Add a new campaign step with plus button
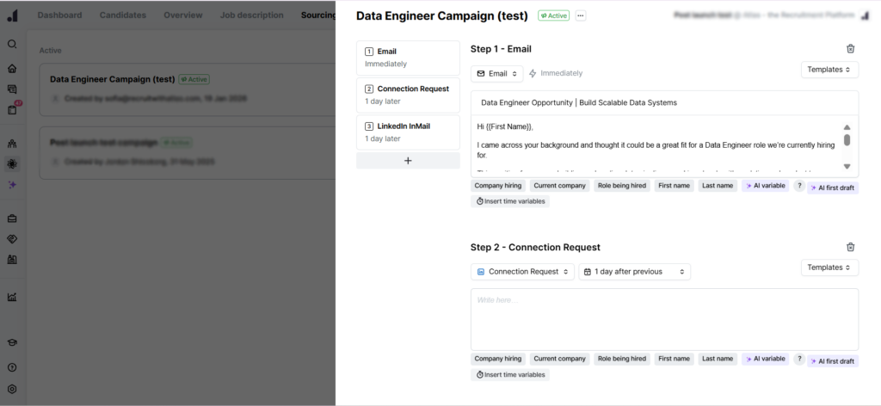The width and height of the screenshot is (881, 406). point(408,161)
